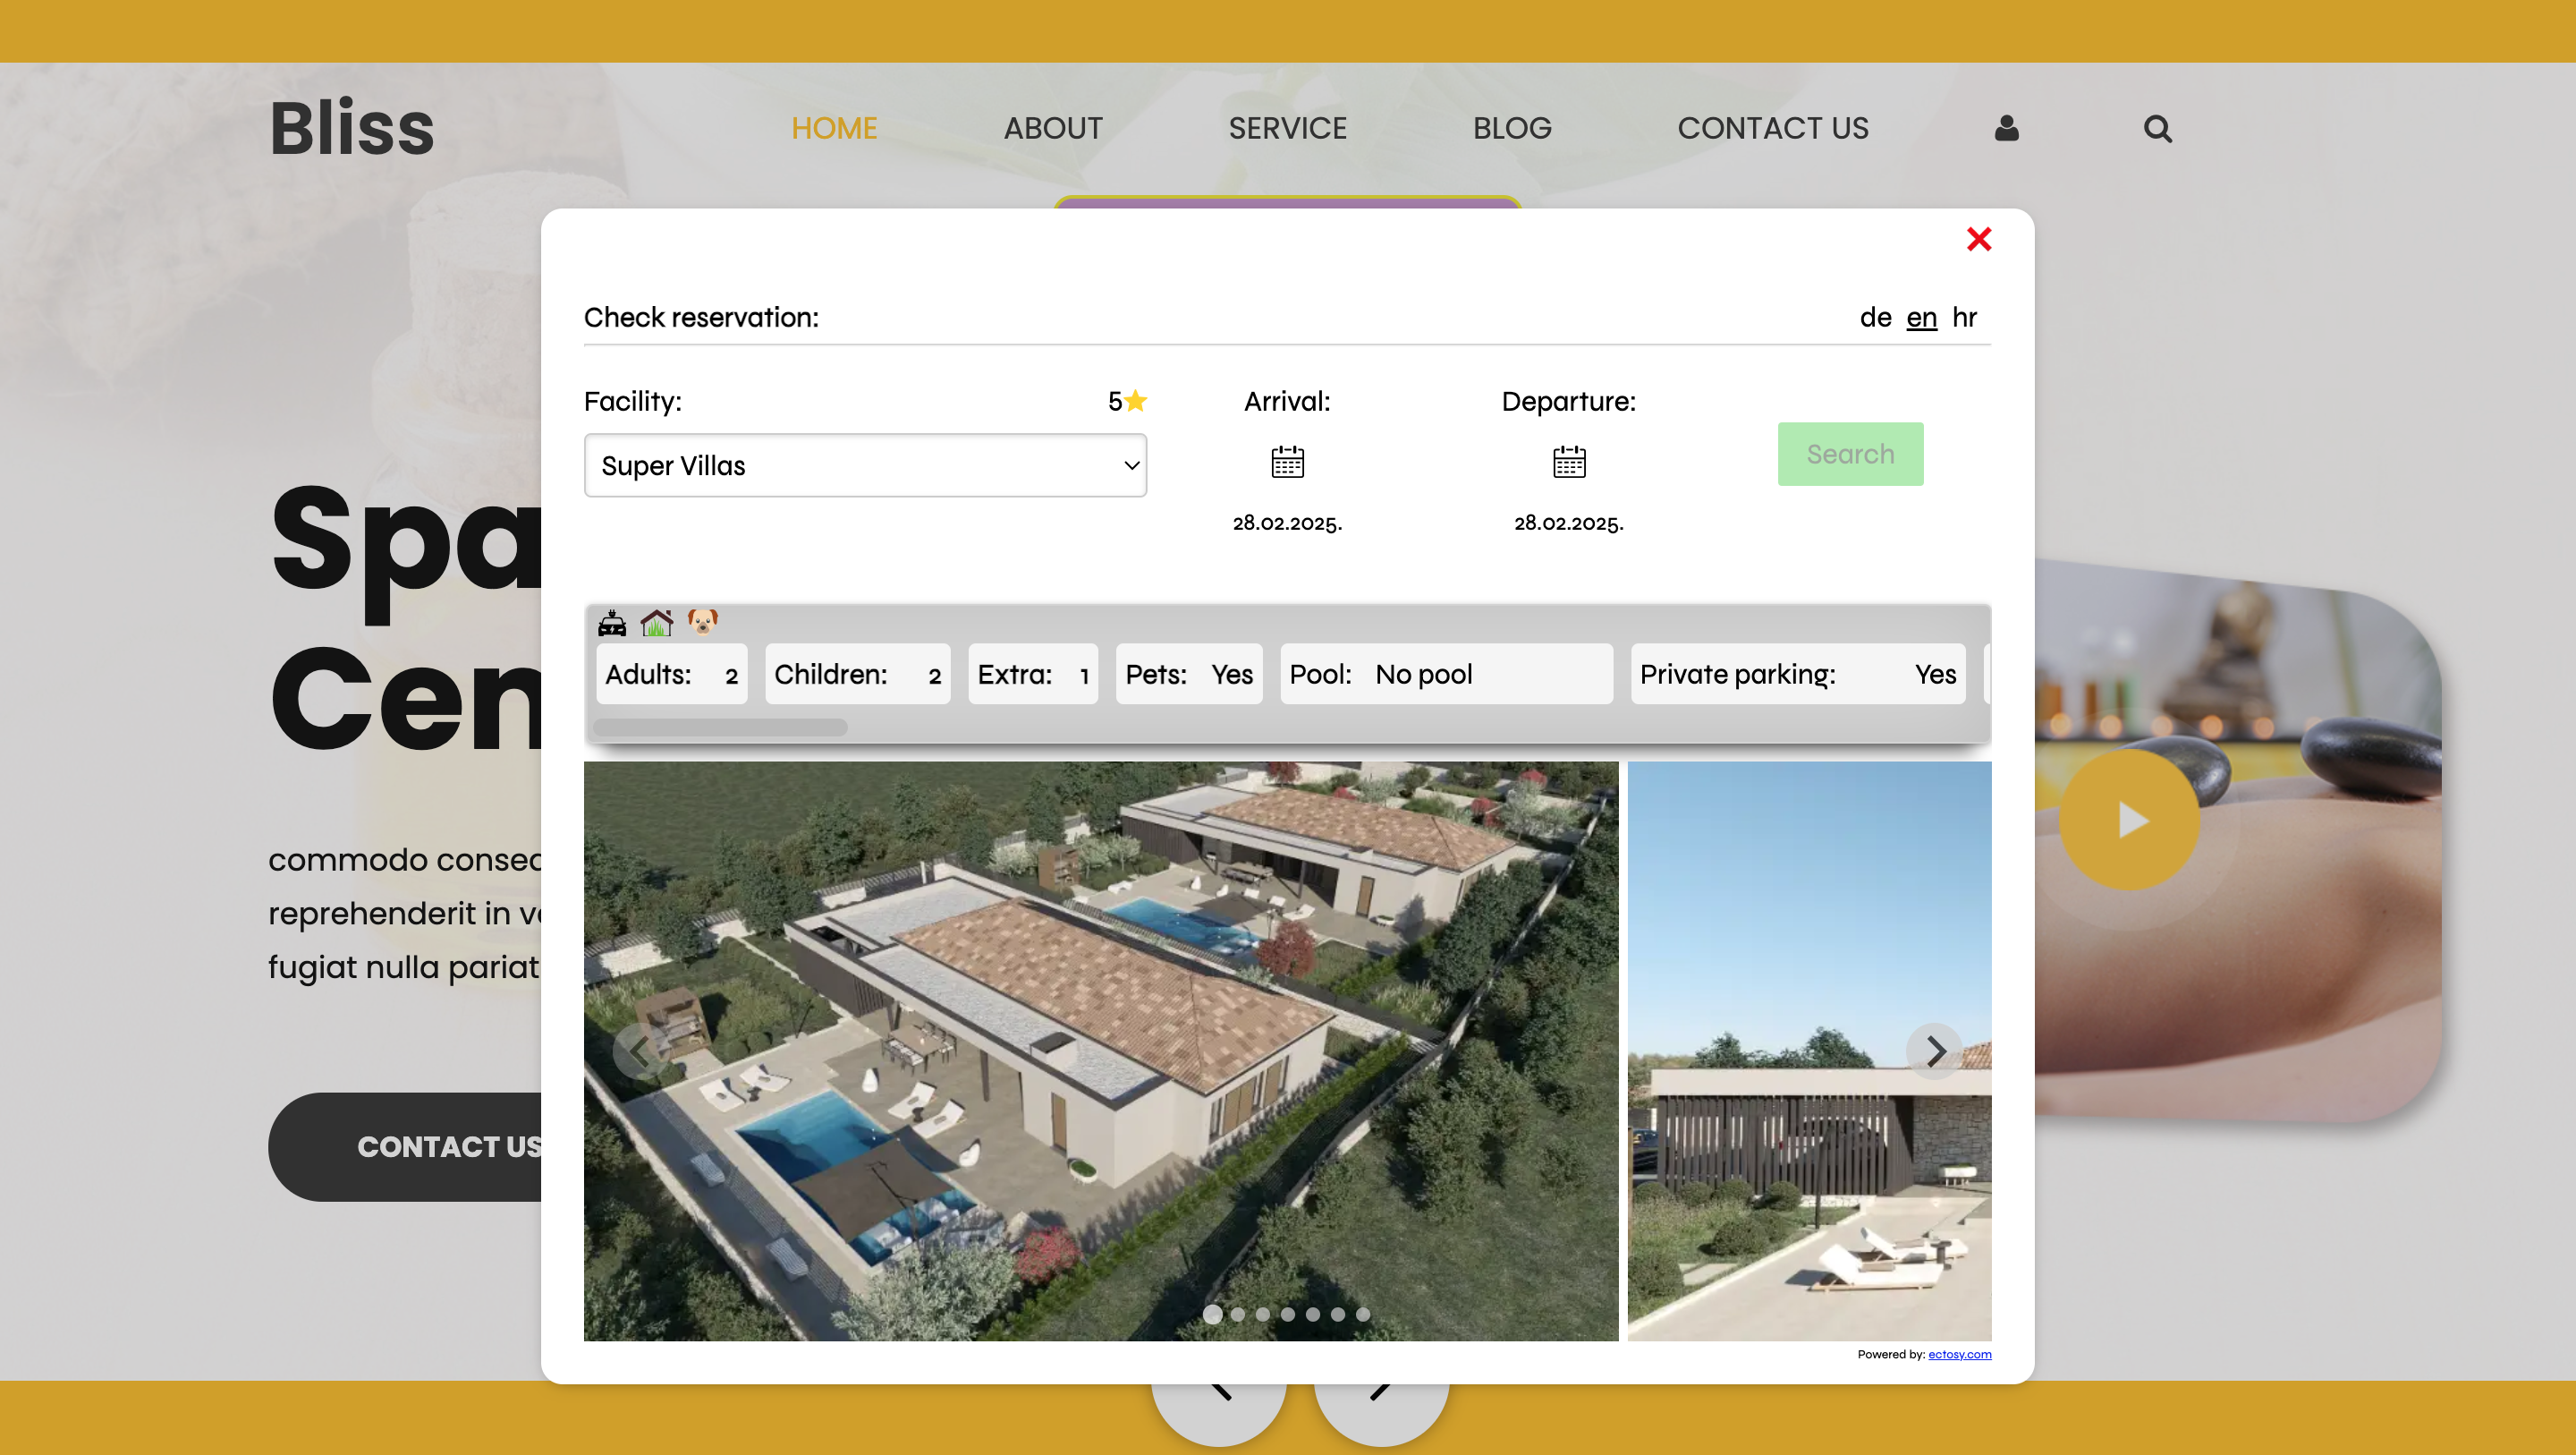Image resolution: width=2576 pixels, height=1455 pixels.
Task: Select the first gallery pagination dot
Action: [1212, 1314]
